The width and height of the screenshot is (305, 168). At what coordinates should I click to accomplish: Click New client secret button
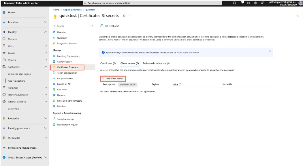pyautogui.click(x=113, y=79)
